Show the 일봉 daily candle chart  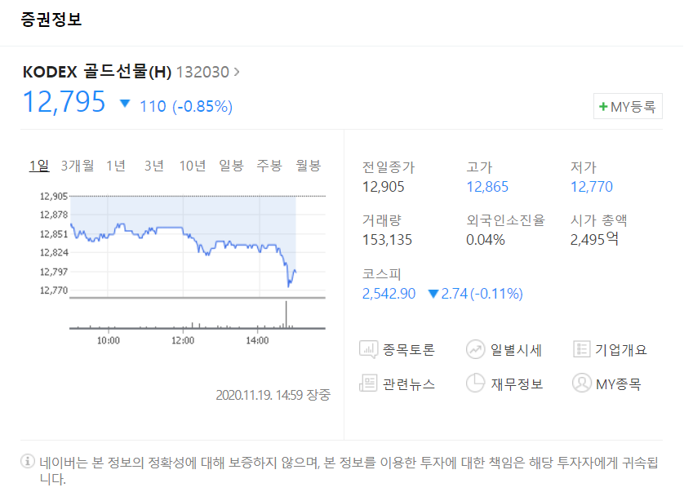(231, 166)
